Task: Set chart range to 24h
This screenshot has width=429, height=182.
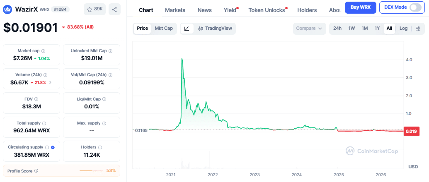Action: coord(337,29)
